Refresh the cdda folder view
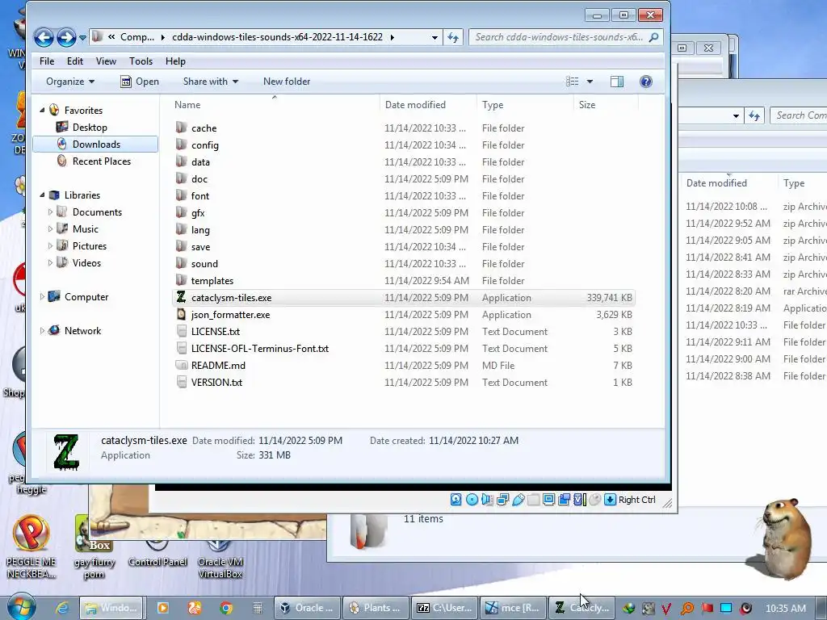 (453, 37)
